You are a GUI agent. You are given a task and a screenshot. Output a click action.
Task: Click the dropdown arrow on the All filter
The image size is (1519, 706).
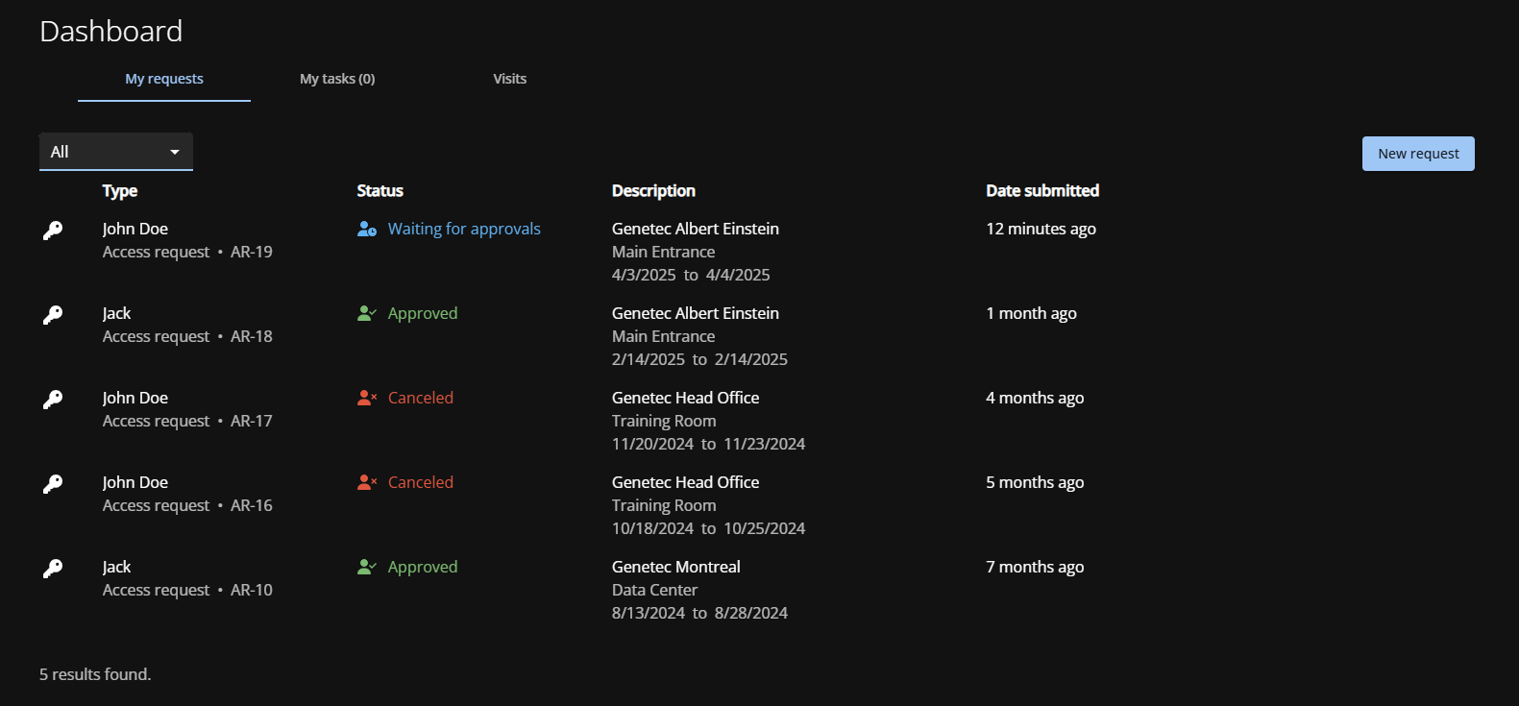(175, 152)
